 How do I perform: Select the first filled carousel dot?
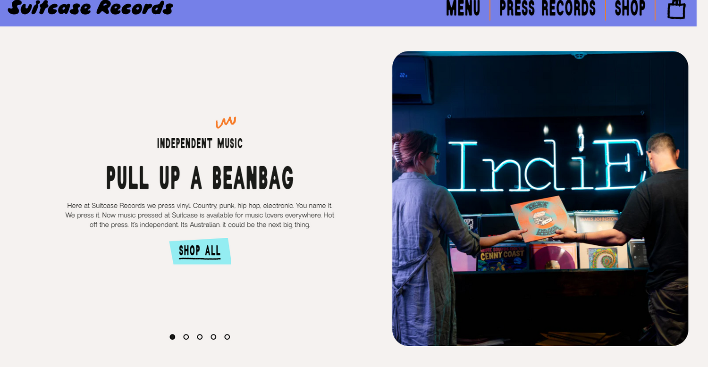click(x=172, y=337)
